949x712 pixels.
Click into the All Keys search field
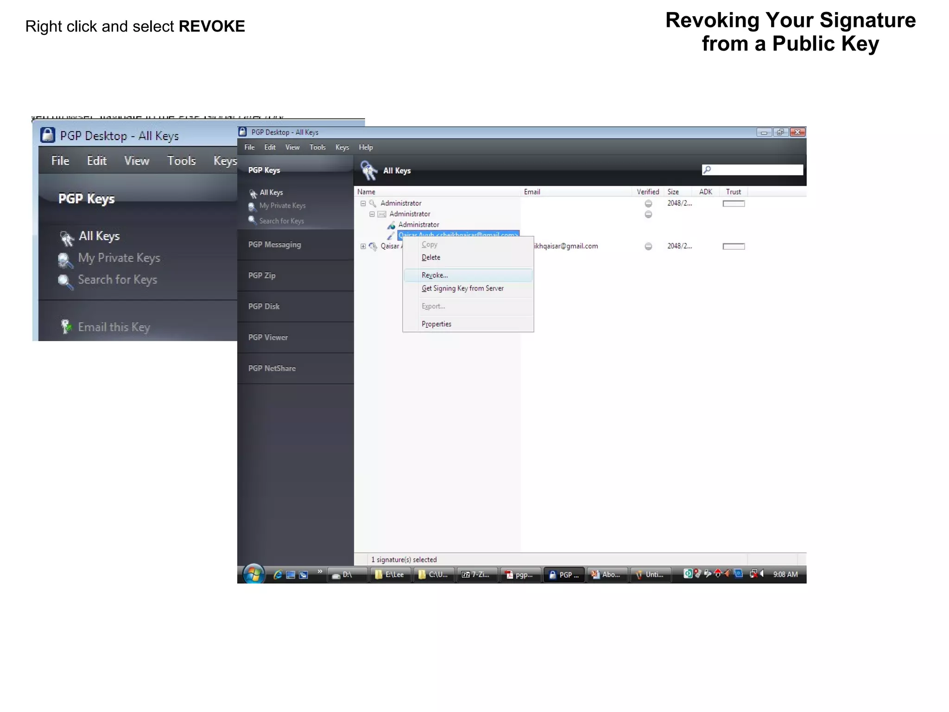[x=753, y=170]
